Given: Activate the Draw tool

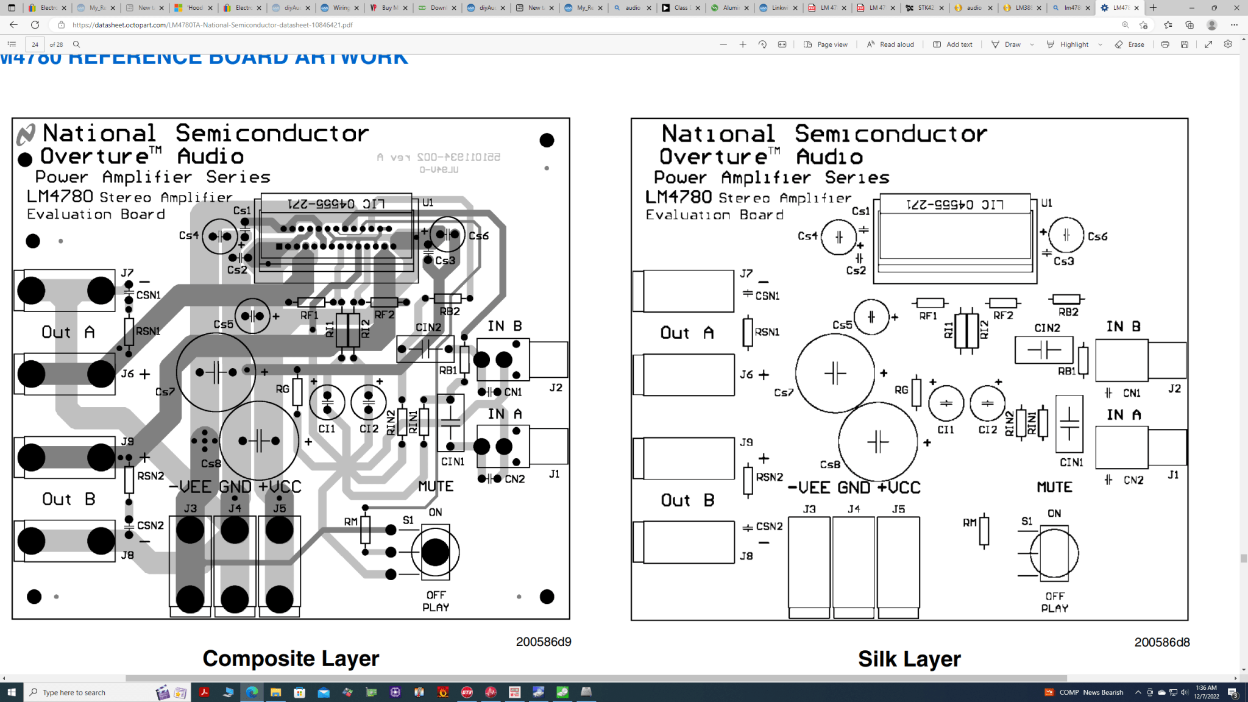Looking at the screenshot, I should 1006,44.
